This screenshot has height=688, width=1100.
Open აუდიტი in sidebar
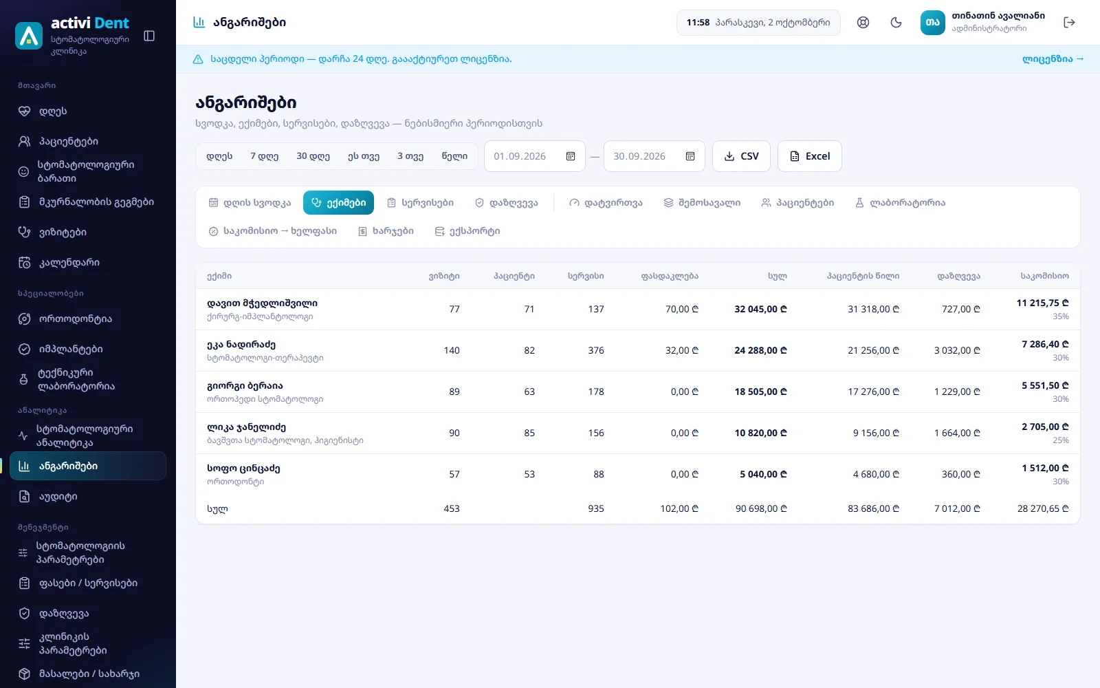coord(88,497)
